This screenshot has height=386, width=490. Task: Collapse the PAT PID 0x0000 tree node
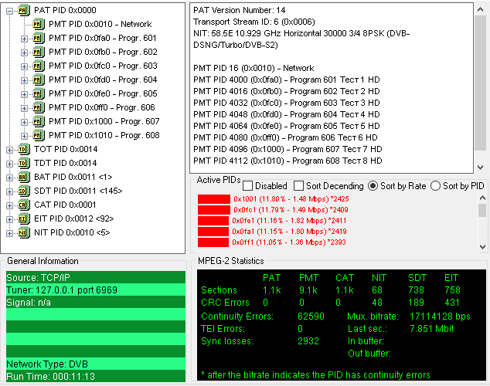(10, 11)
